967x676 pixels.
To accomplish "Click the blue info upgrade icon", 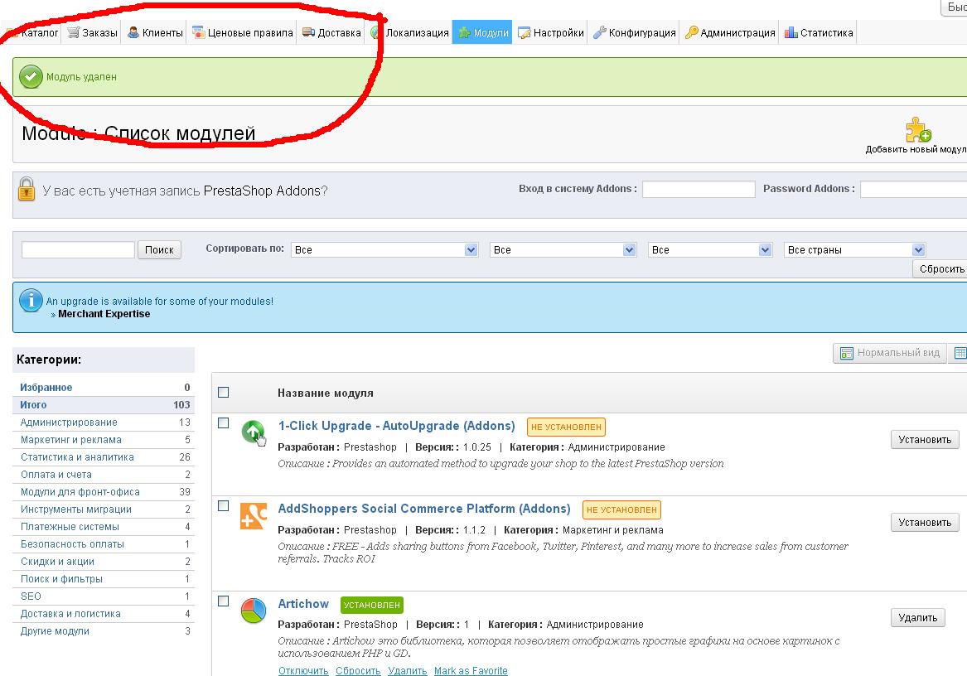I will [x=31, y=301].
